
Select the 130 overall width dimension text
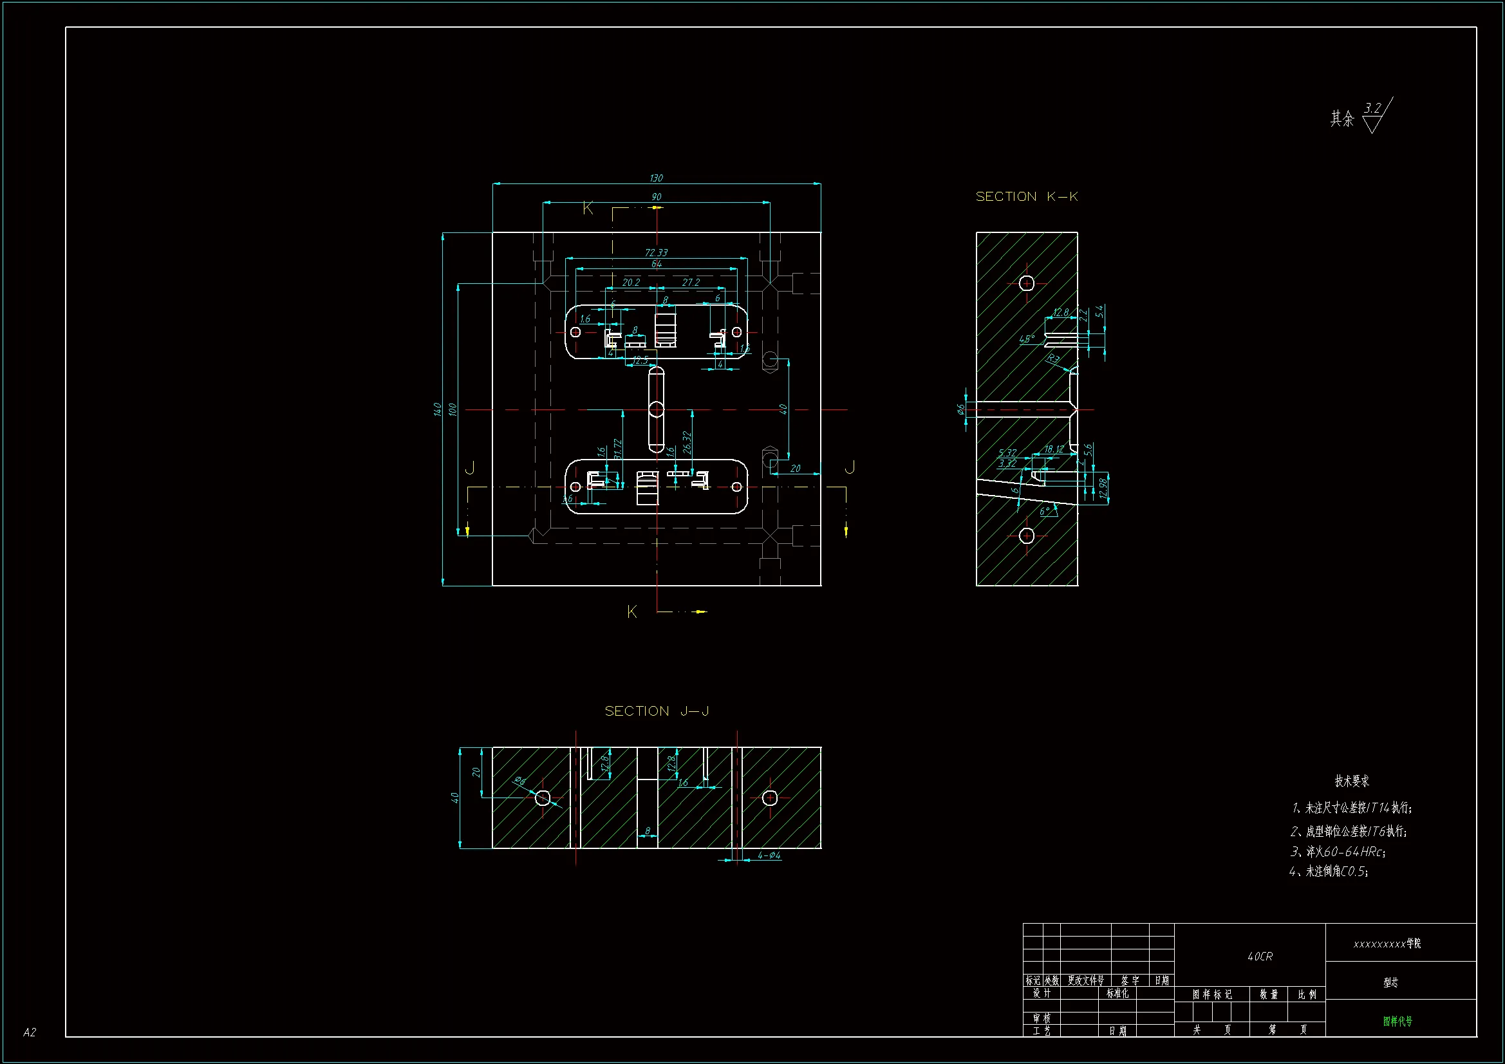pos(656,178)
